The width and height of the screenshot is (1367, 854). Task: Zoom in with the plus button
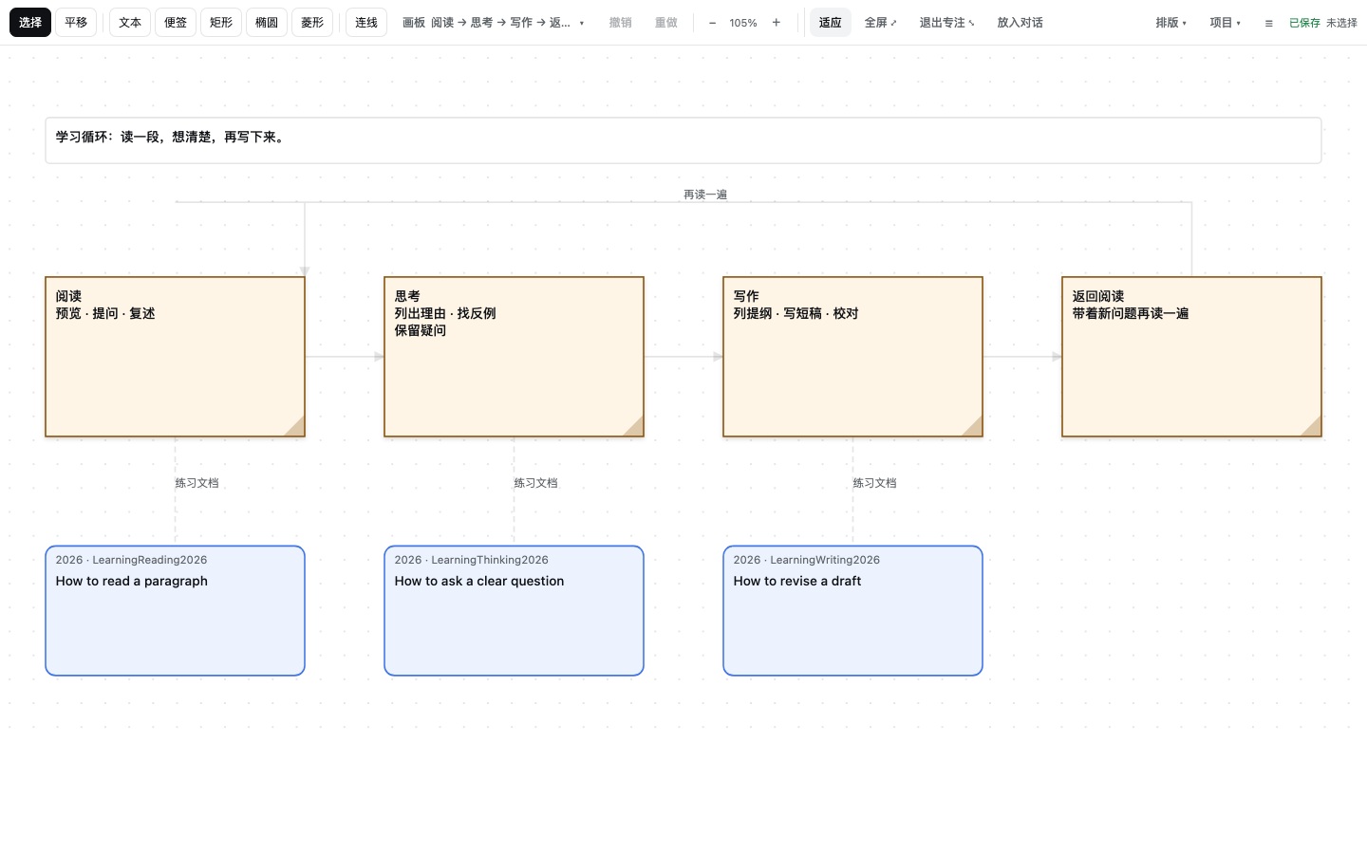(776, 23)
